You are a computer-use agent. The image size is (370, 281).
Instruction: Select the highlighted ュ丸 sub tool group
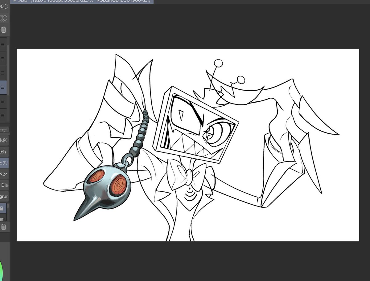4,163
